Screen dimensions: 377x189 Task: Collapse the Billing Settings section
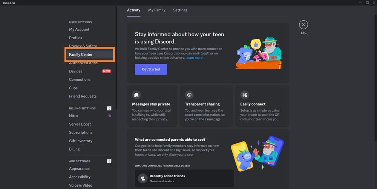(x=109, y=108)
